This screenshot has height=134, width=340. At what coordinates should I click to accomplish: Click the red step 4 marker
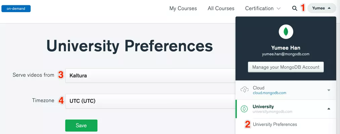[x=61, y=100]
